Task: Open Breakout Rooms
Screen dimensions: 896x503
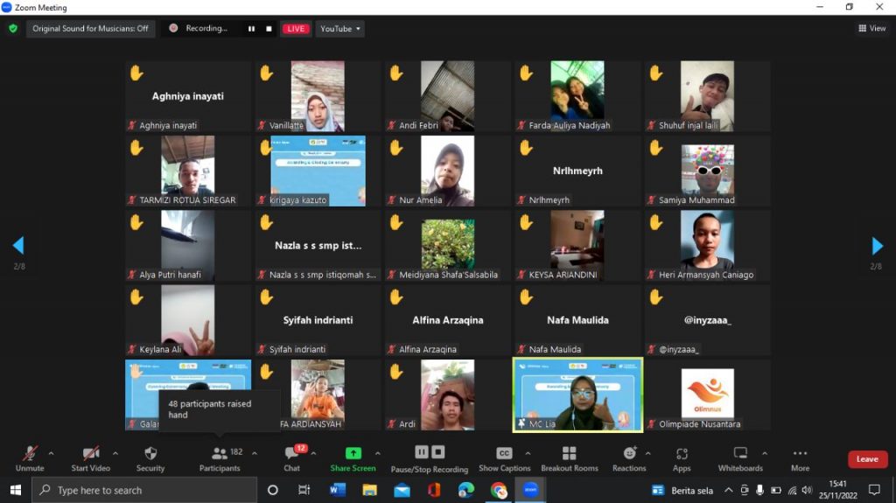Action: 569,453
